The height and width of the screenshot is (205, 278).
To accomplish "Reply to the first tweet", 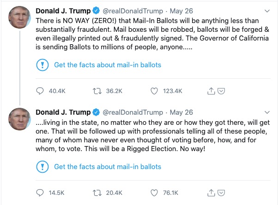I will [x=40, y=91].
